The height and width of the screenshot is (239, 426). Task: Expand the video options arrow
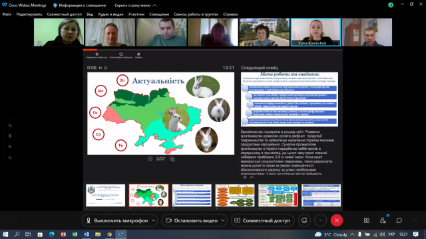pyautogui.click(x=223, y=220)
